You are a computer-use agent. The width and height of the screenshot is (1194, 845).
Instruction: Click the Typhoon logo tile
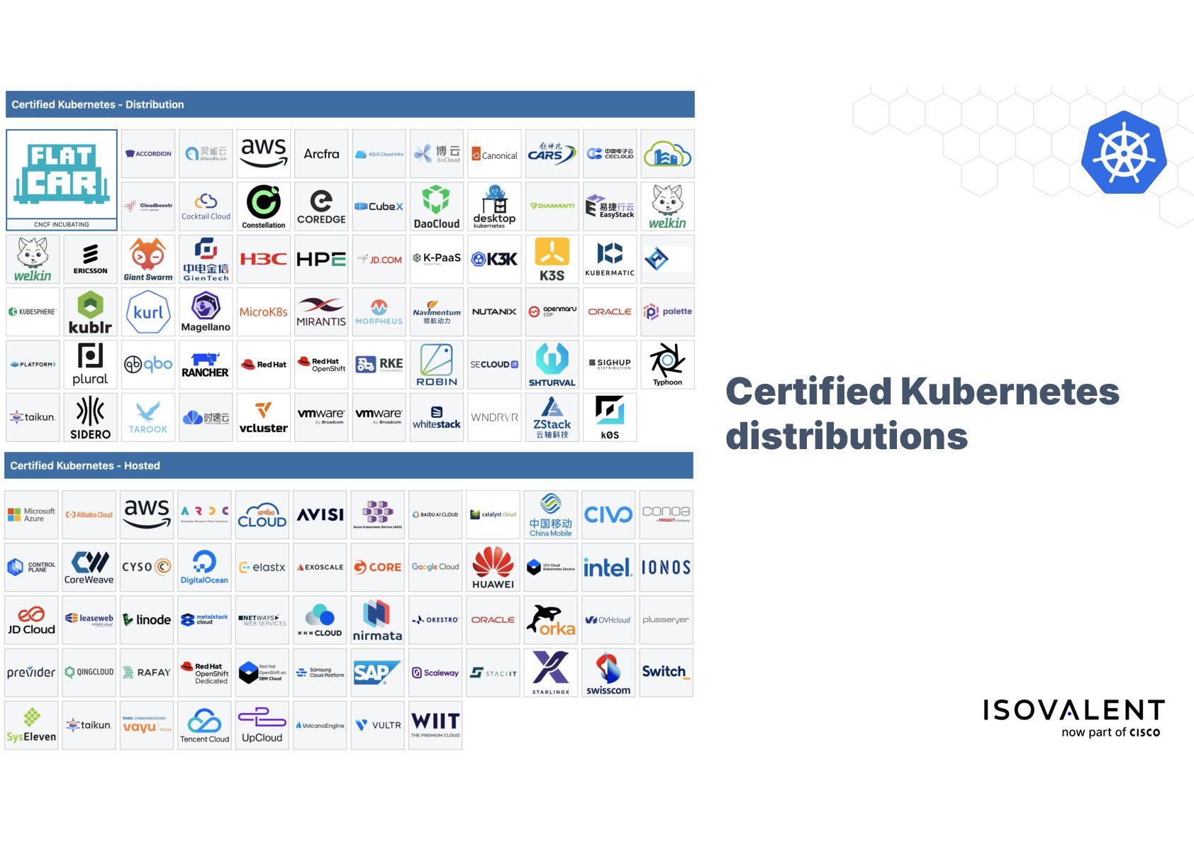(x=667, y=365)
